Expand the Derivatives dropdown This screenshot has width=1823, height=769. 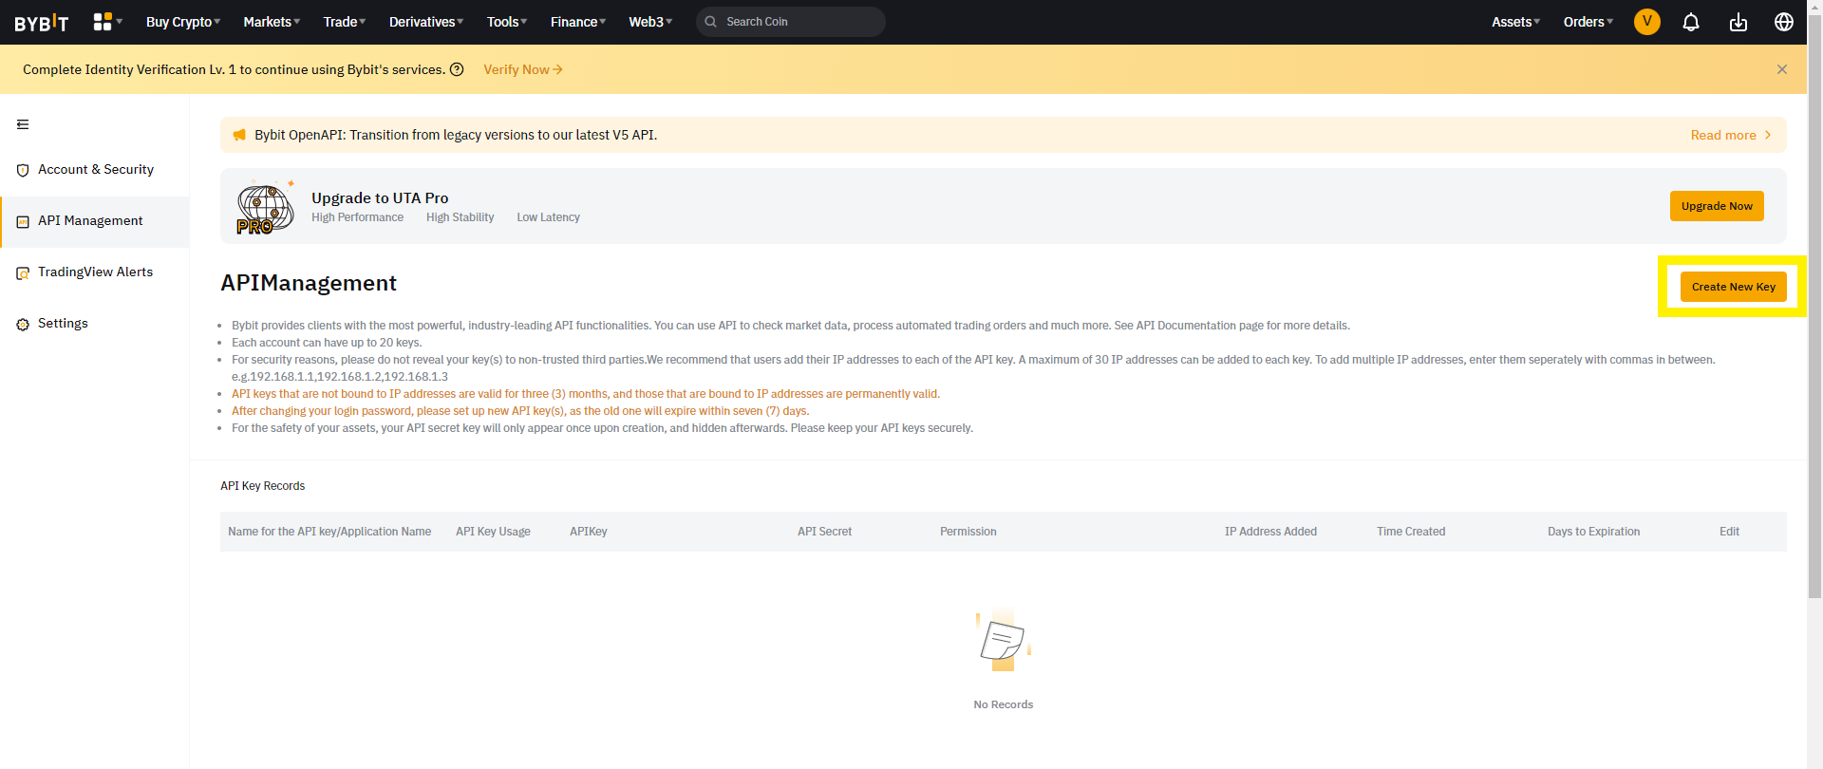tap(426, 22)
